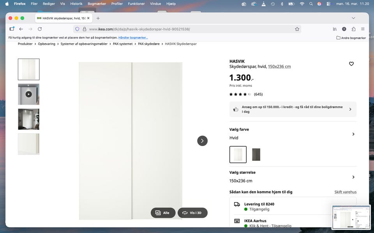Open the Wi-Fi status menu

pos(302,4)
